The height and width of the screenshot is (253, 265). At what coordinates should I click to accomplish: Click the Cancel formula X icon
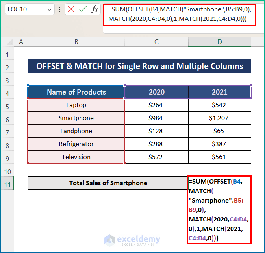71,9
